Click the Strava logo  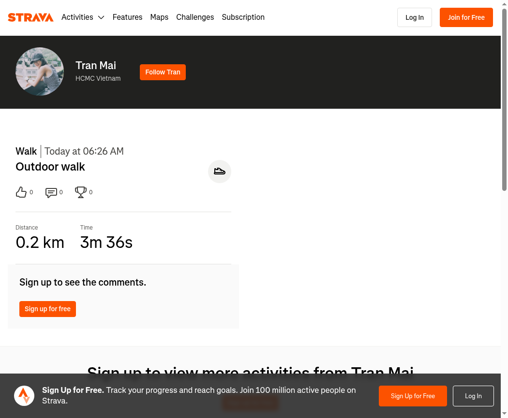(30, 17)
